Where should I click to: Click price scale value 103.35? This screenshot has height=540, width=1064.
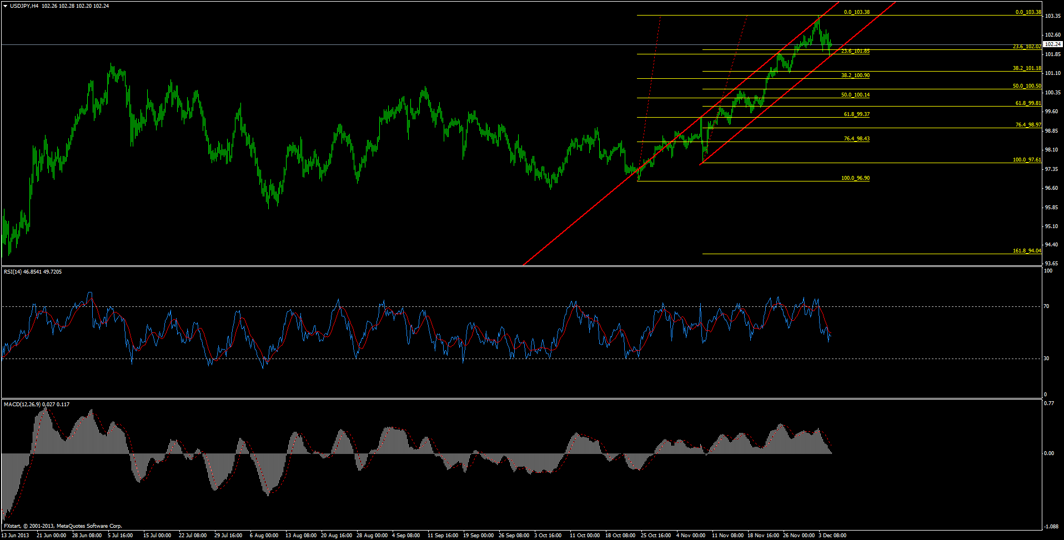(x=1053, y=16)
